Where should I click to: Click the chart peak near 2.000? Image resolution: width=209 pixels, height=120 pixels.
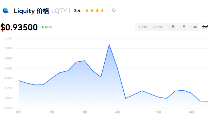coord(109,45)
